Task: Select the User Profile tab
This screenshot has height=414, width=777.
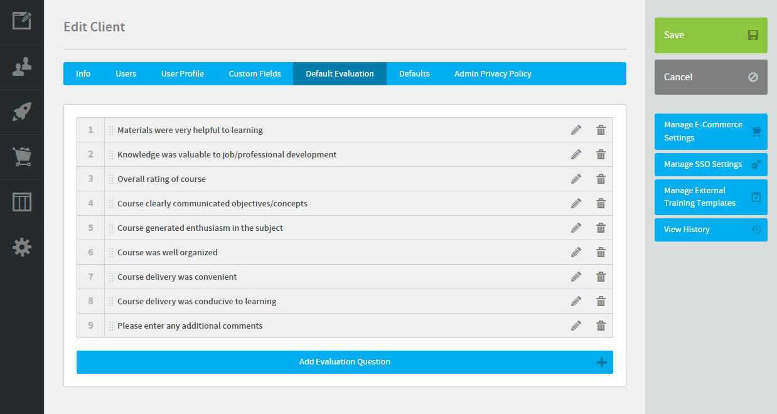Action: click(182, 73)
